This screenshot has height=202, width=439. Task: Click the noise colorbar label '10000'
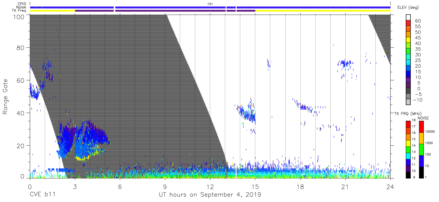(x=430, y=131)
